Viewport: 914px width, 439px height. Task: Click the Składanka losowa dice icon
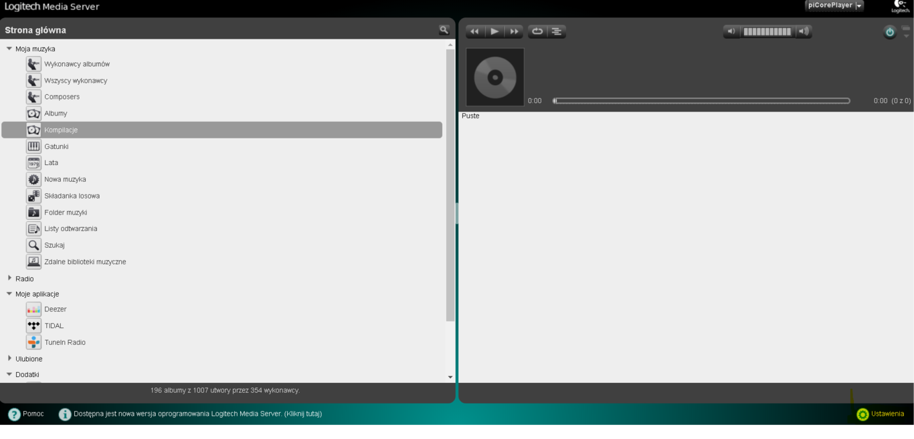point(33,196)
